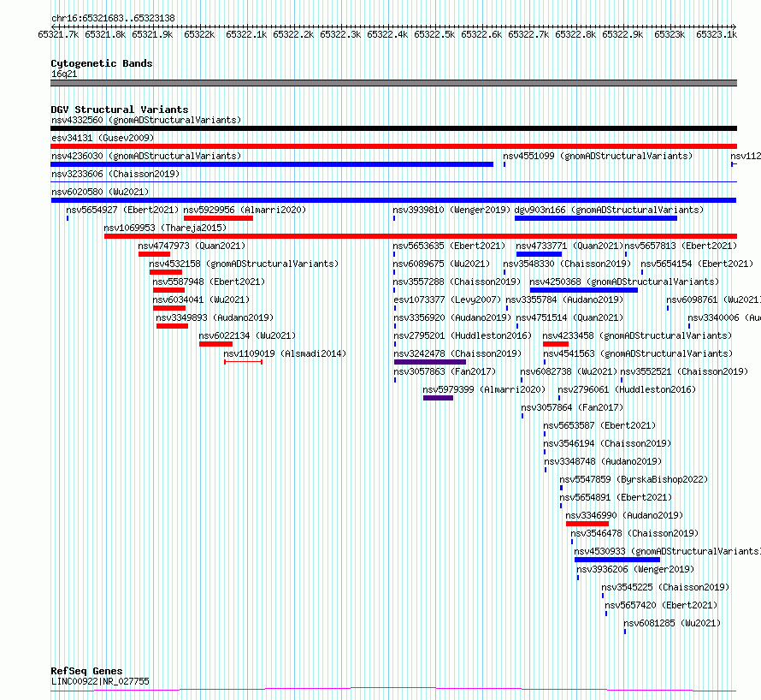
Task: Open nsv4541563 gnomAD variant label
Action: 638,353
